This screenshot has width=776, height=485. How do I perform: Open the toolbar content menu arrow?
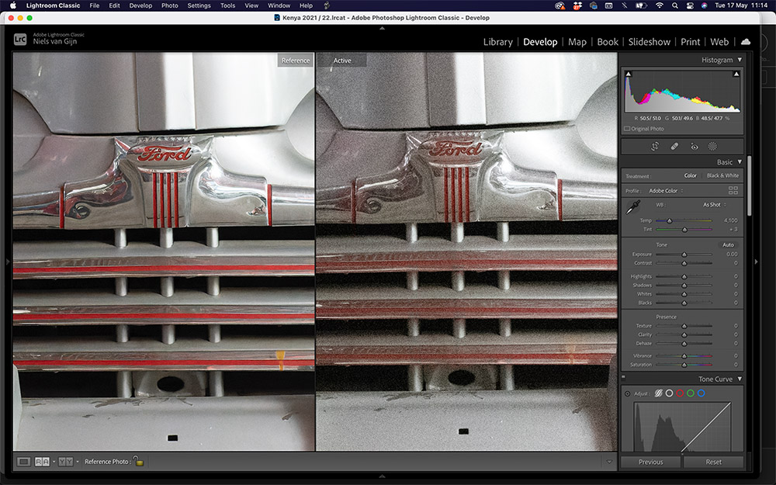pos(609,462)
